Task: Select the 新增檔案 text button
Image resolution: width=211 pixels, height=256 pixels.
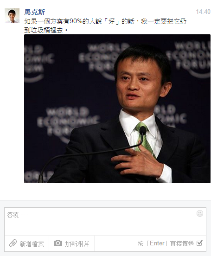Action: pos(32,244)
